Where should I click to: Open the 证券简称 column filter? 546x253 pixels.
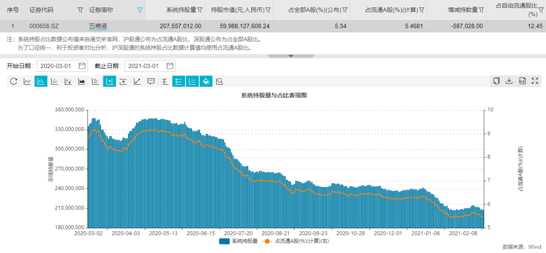tap(141, 10)
